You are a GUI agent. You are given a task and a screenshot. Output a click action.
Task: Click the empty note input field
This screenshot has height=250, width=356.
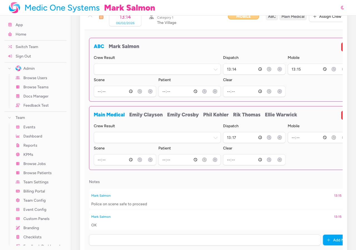205,240
